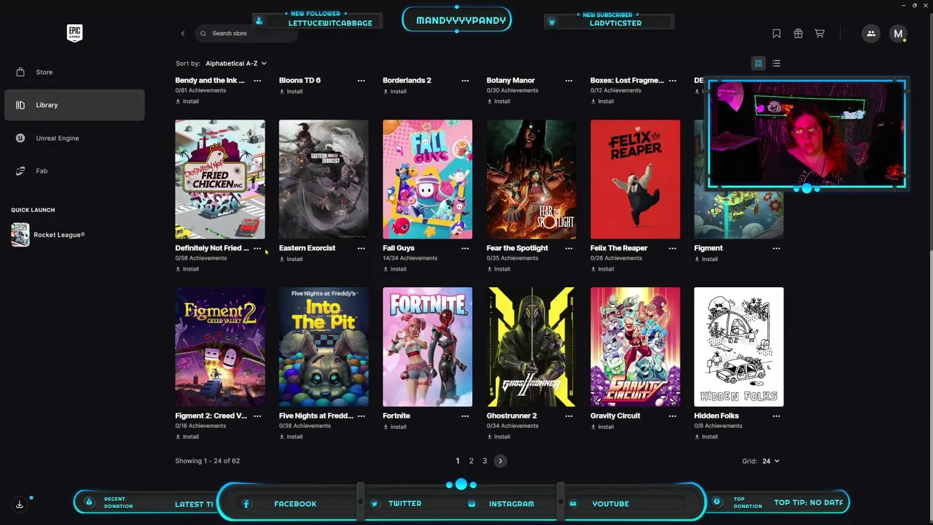
Task: Open options menu for Borderlands 2
Action: (465, 80)
